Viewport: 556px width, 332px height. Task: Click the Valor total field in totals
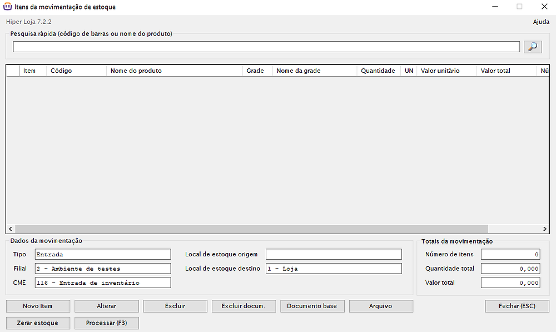510,283
